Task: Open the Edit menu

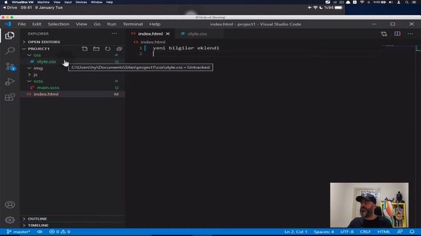Action: (x=37, y=24)
